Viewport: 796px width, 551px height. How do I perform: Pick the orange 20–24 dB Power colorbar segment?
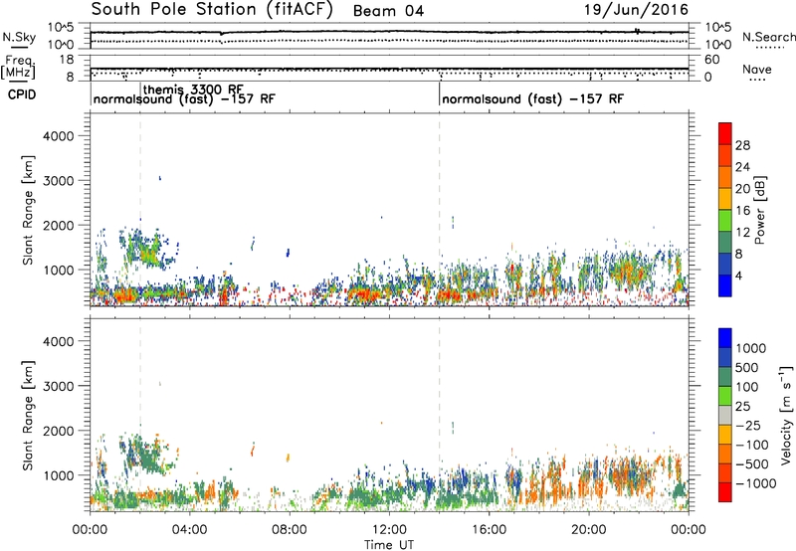(725, 177)
